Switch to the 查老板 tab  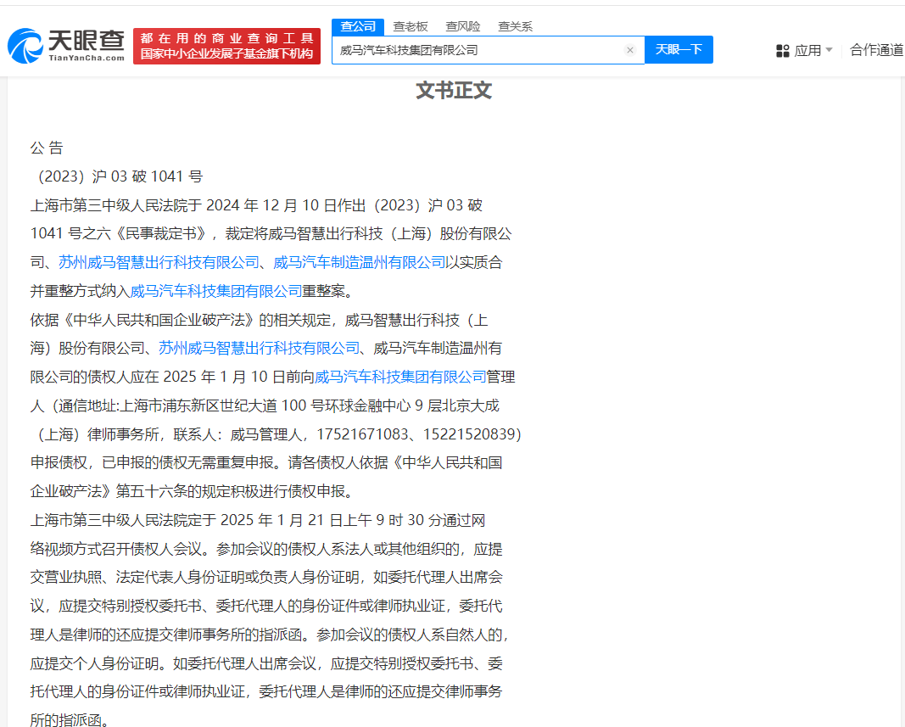tap(411, 26)
